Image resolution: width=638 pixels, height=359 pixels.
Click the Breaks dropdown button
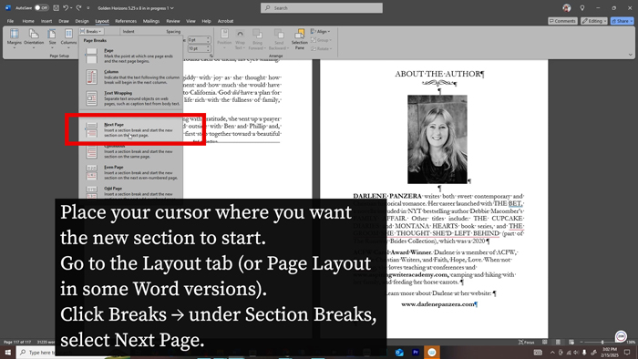[91, 31]
